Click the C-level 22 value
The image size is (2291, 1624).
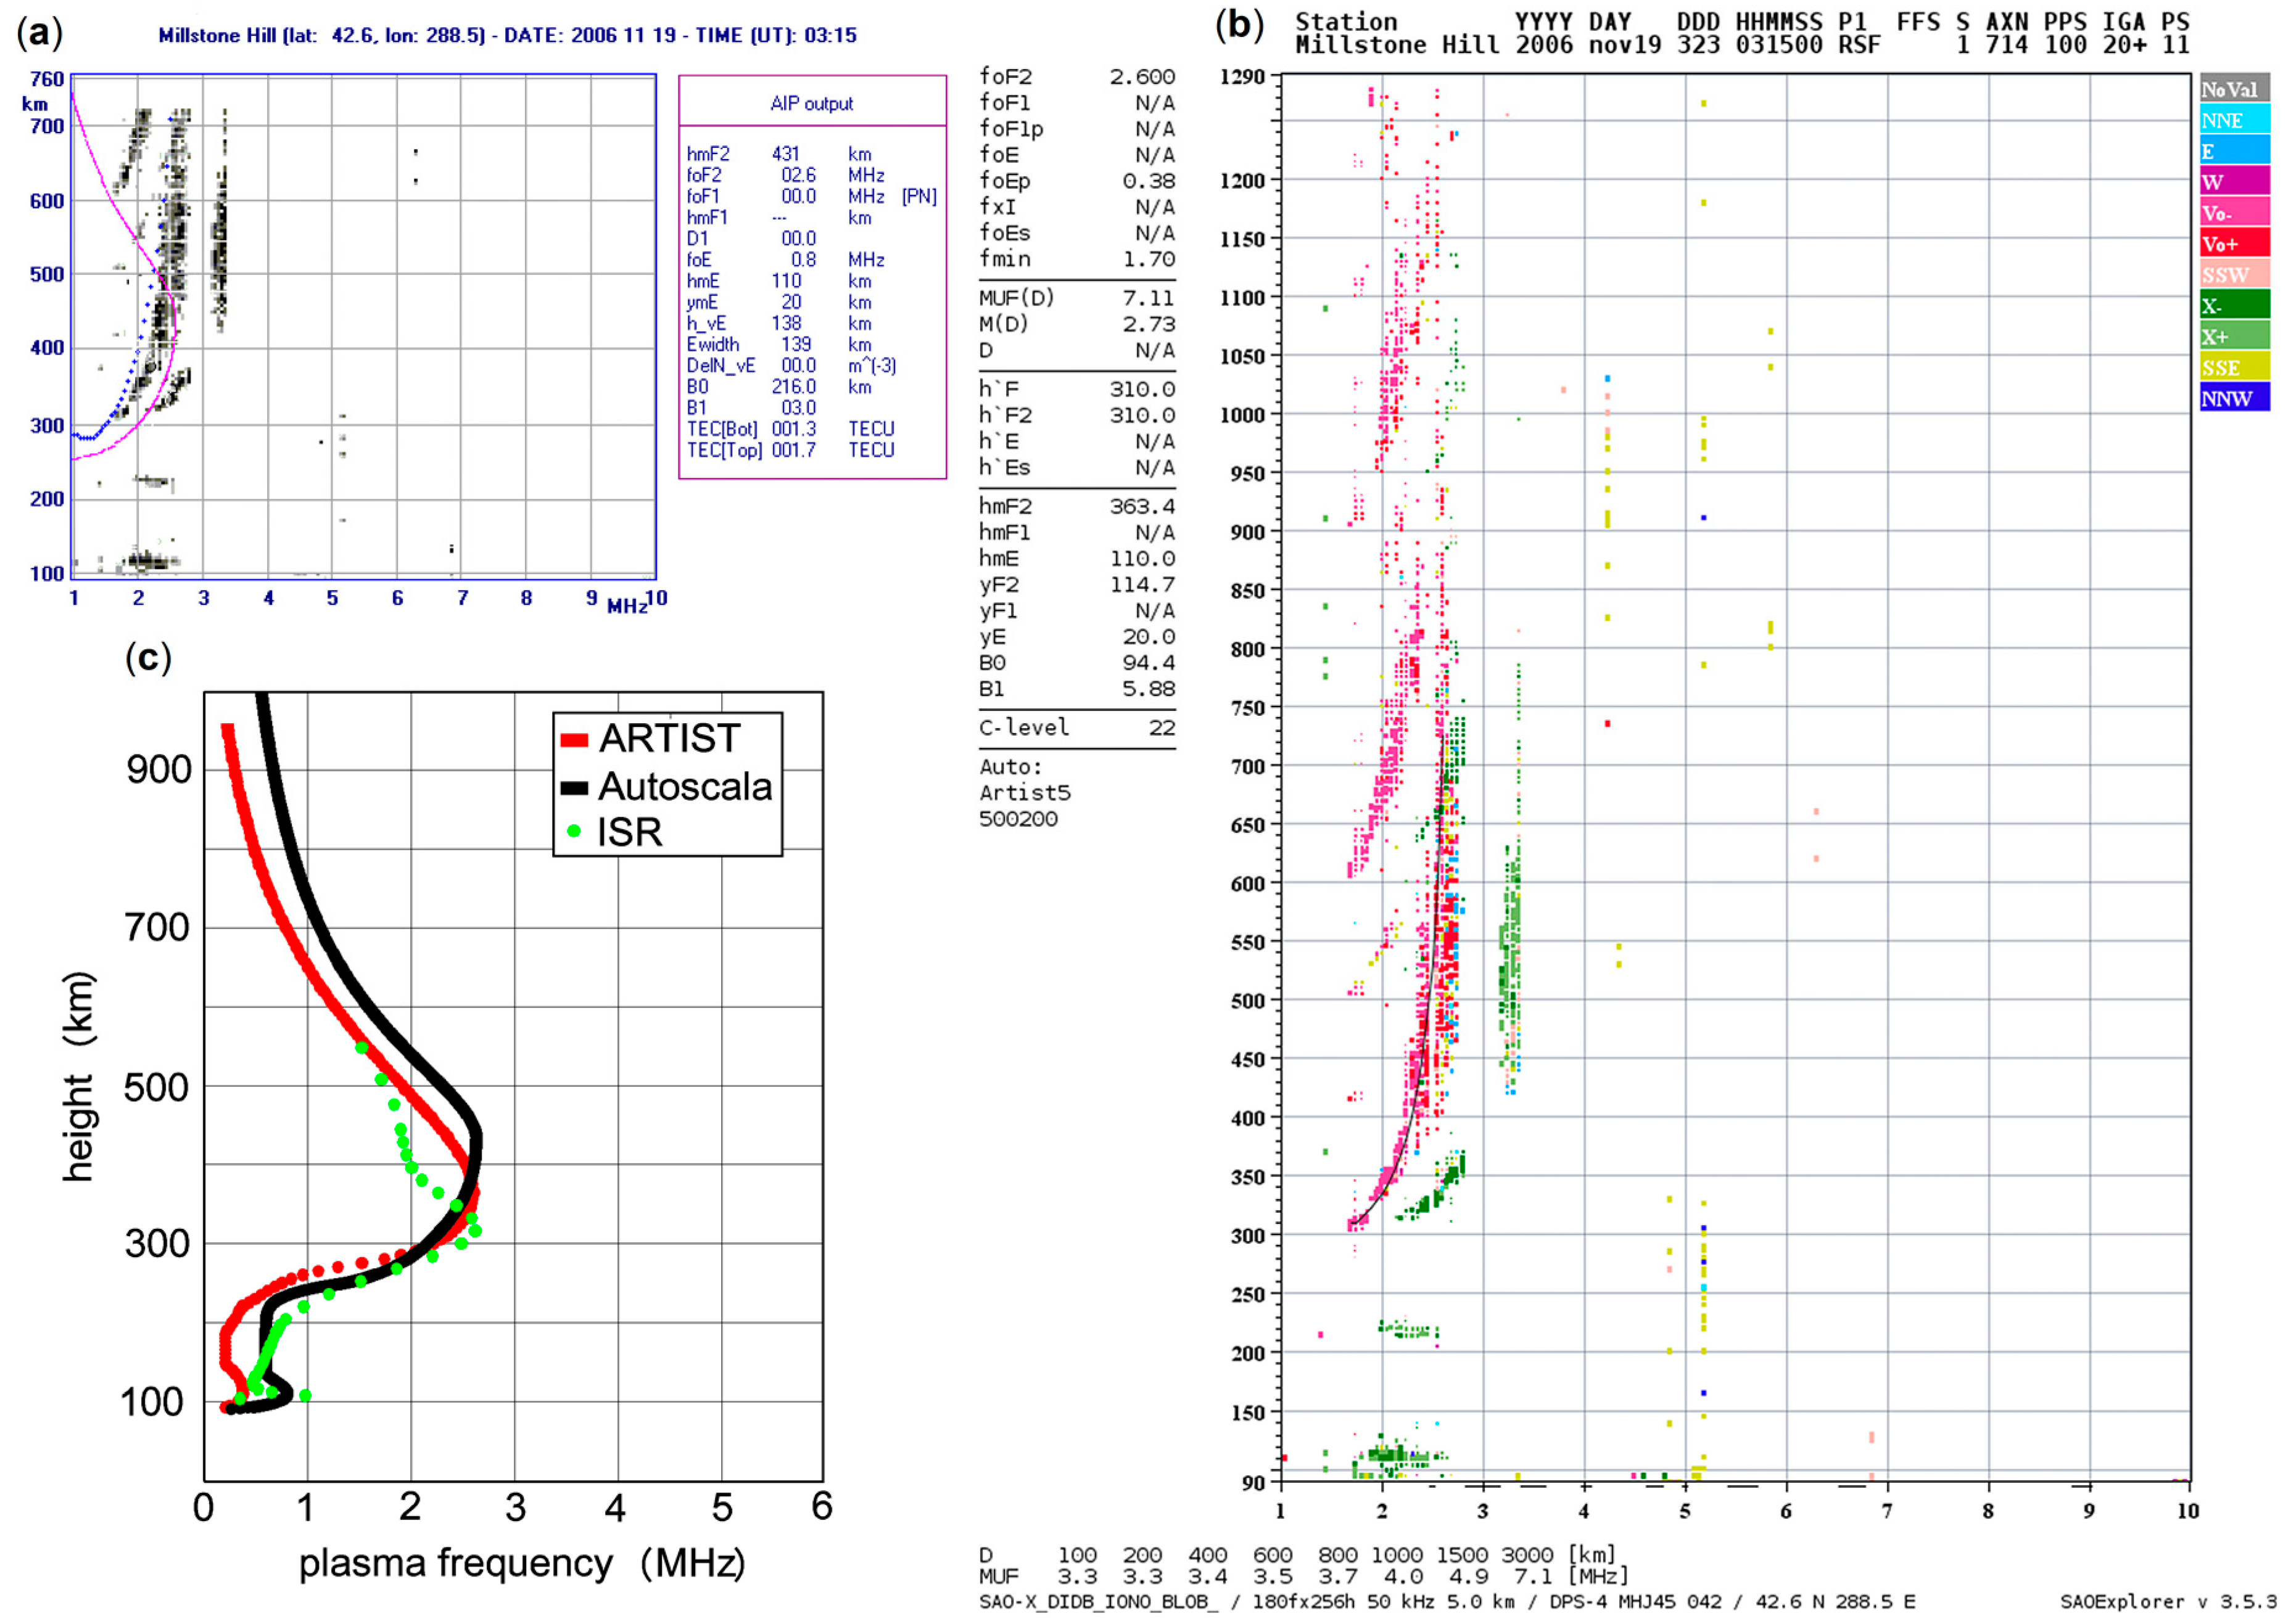(1162, 728)
